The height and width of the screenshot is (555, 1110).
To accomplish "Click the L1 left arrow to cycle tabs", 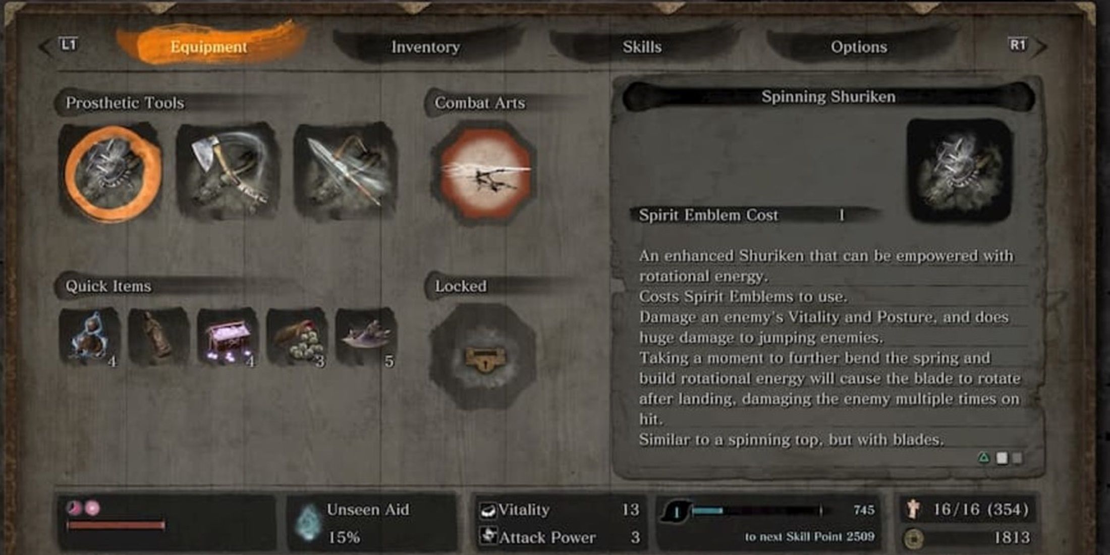I will point(60,46).
